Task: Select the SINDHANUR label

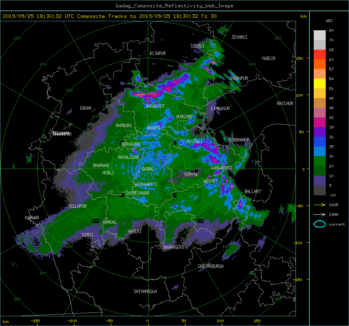Action: click(239, 140)
